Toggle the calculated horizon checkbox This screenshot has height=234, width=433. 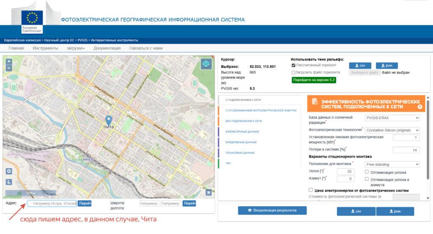(293, 65)
